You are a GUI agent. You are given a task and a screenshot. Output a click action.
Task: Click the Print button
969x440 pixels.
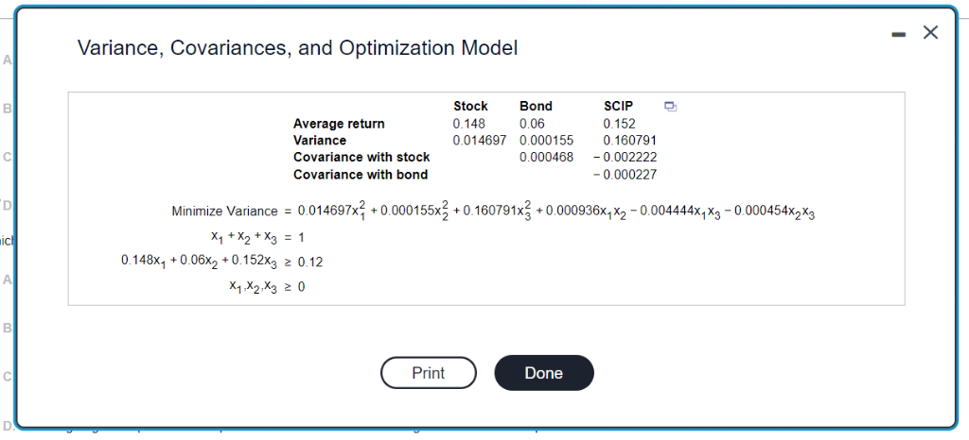coord(429,373)
